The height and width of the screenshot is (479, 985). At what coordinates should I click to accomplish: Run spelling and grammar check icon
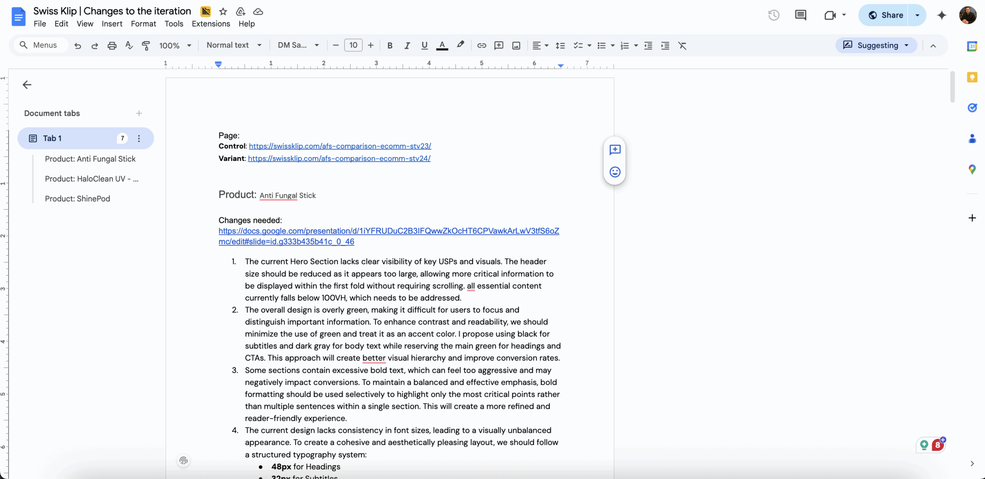[x=129, y=45]
